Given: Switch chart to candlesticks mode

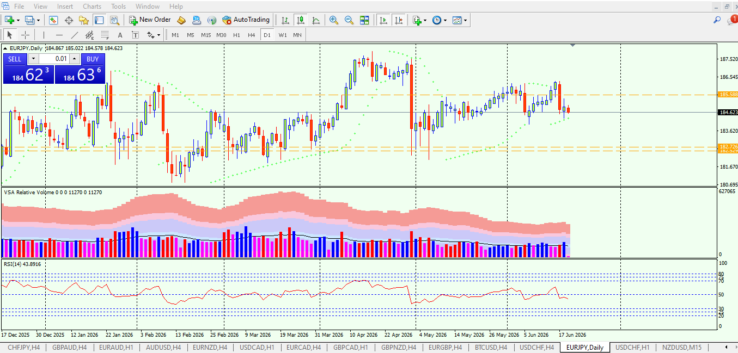Looking at the screenshot, I should click(x=300, y=20).
